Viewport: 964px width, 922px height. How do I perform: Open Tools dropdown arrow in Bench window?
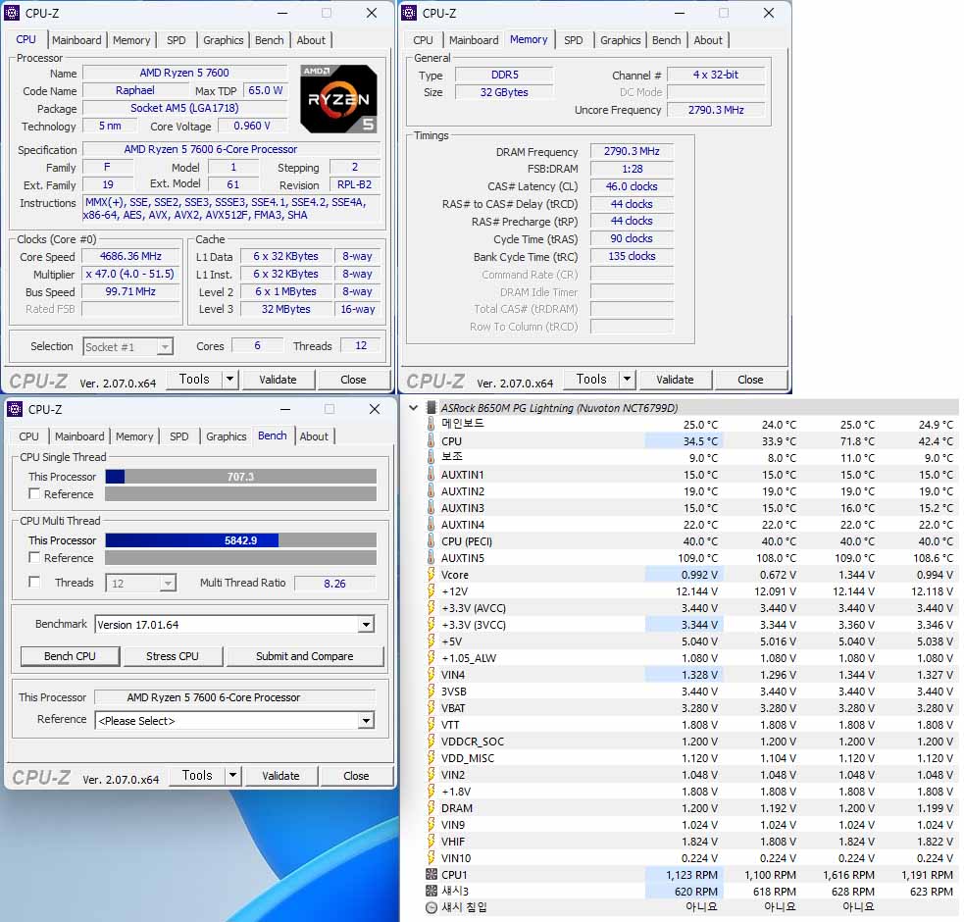point(232,775)
